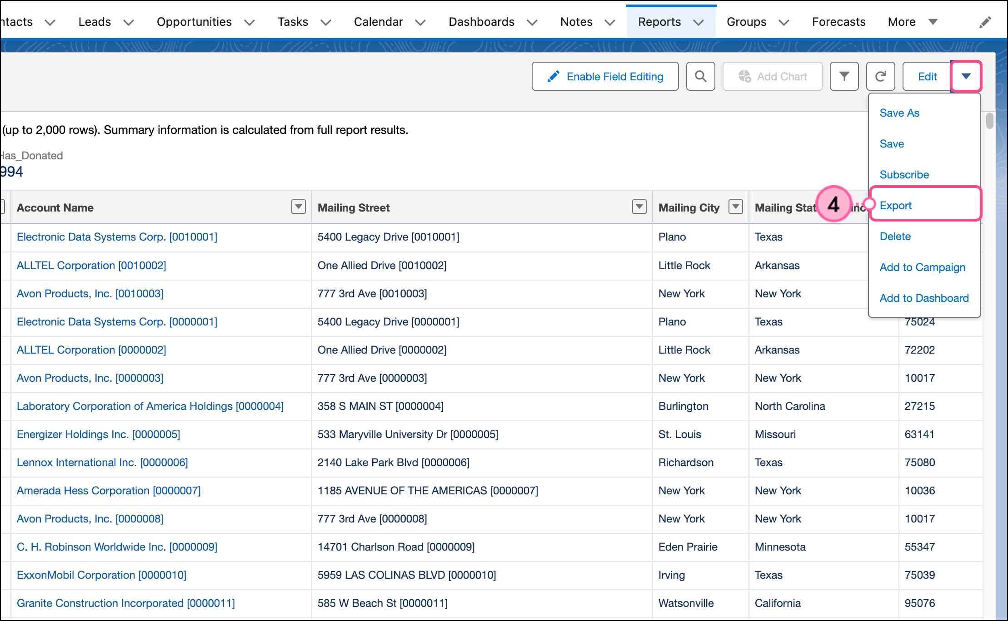Screen dimensions: 1008x621
Task: Click the Edit button
Action: tap(927, 76)
